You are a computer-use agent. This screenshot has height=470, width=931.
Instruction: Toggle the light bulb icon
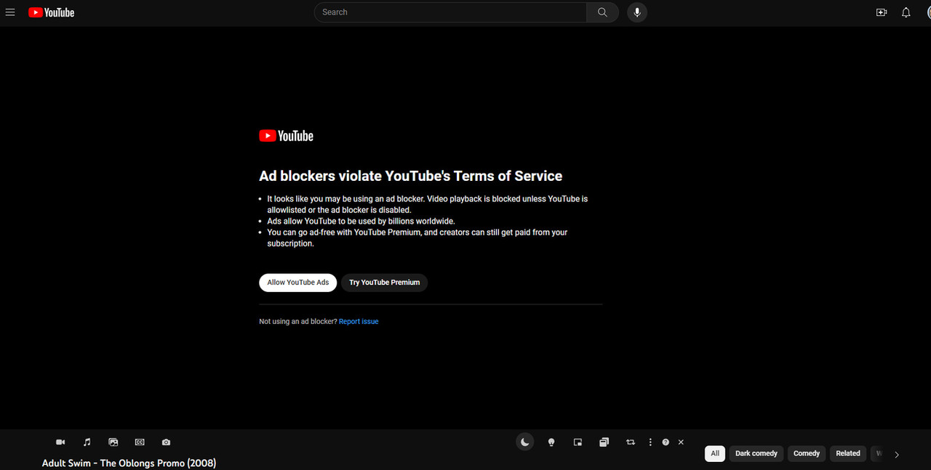tap(551, 442)
